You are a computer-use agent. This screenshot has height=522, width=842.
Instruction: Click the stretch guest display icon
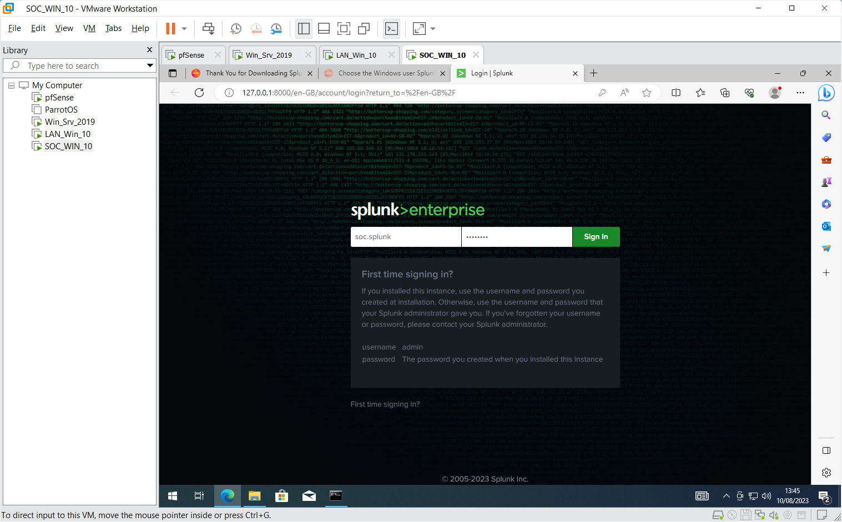point(420,28)
